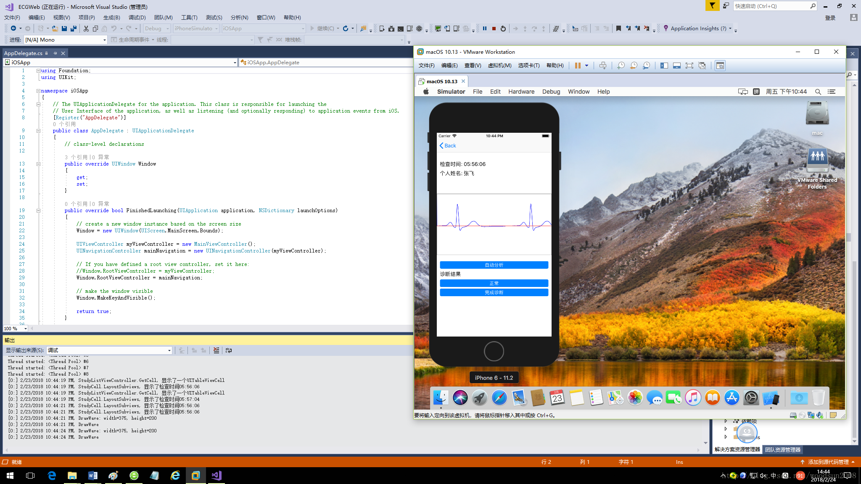Click the Quick Launch search field

point(775,6)
